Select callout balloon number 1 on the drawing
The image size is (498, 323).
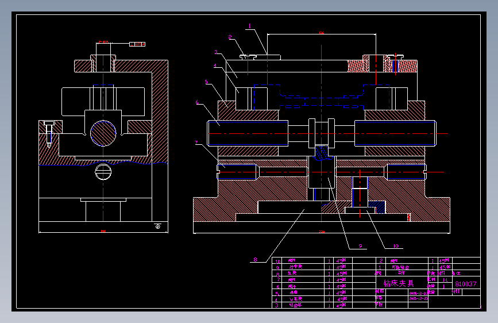tap(250, 26)
